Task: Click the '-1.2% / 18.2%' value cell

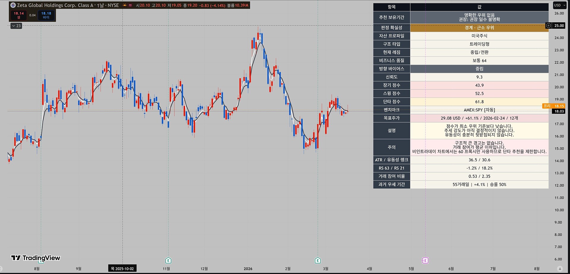Action: click(x=479, y=168)
